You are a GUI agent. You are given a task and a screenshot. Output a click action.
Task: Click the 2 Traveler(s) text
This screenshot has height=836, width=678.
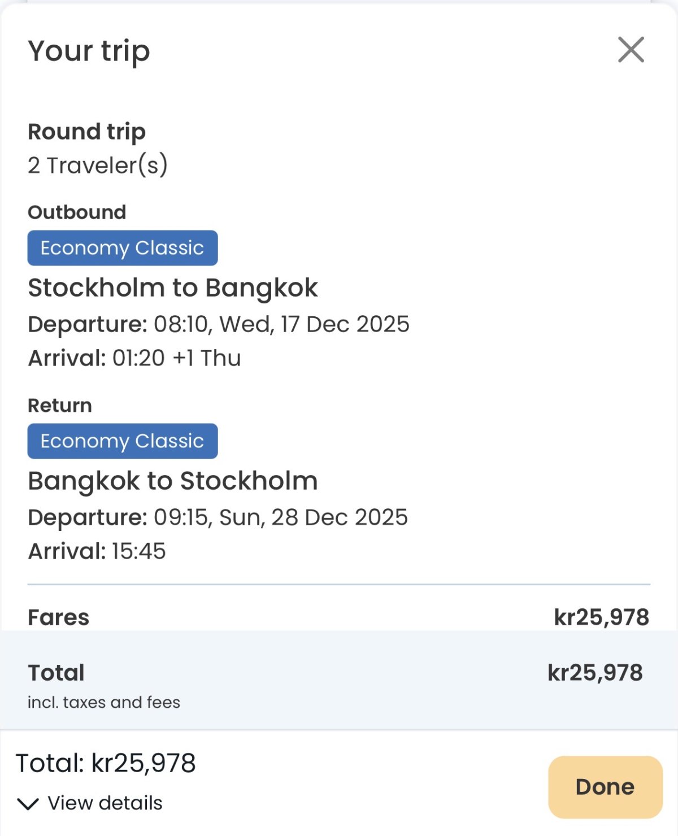coord(98,166)
